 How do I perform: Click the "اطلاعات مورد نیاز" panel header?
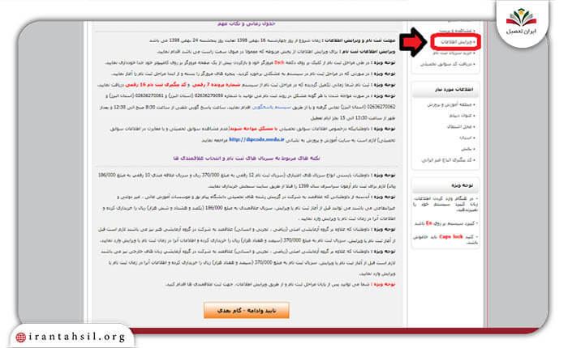click(x=445, y=89)
